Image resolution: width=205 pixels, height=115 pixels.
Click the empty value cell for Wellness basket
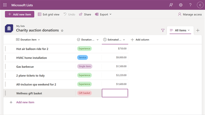tap(115, 93)
